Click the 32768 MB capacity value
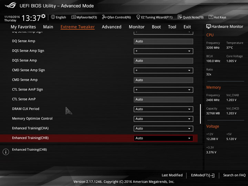The width and height of the screenshot is (248, 186). pyautogui.click(x=213, y=113)
